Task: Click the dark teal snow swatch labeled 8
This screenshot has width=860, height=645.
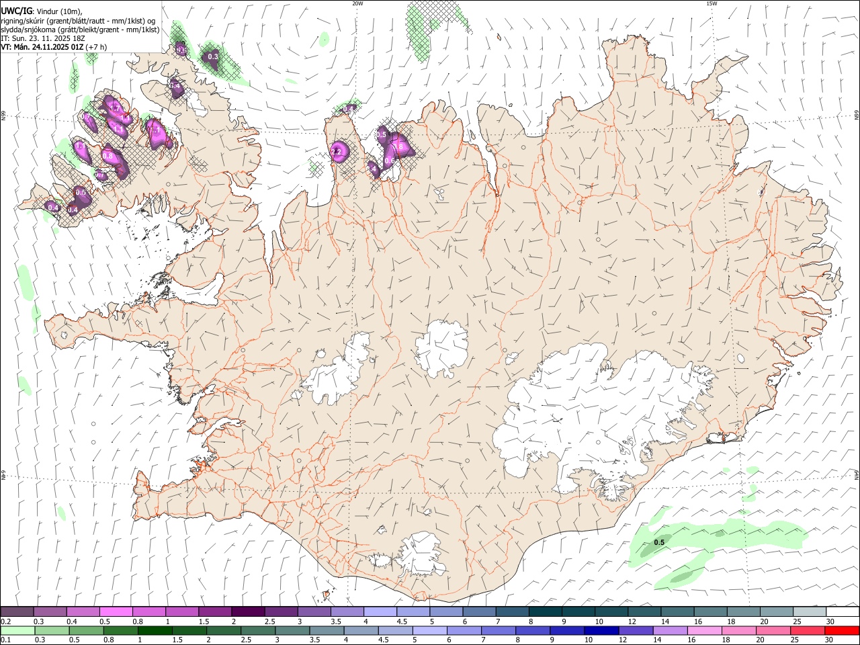Action: point(544,611)
